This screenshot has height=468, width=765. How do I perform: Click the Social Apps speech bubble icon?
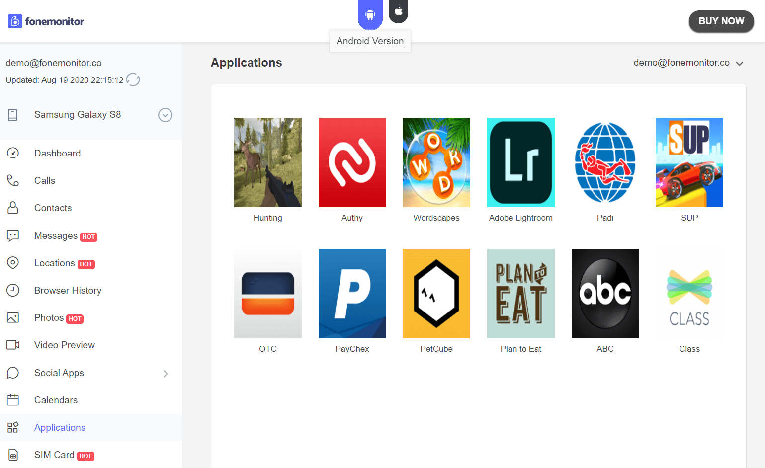click(13, 373)
